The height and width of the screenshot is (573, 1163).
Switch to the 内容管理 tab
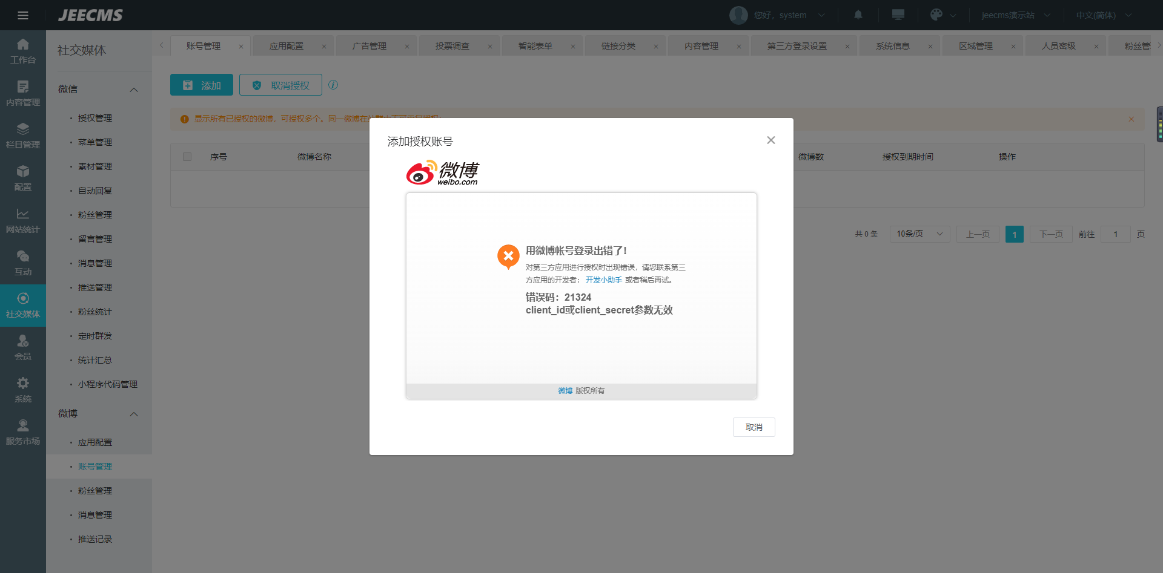coord(701,46)
